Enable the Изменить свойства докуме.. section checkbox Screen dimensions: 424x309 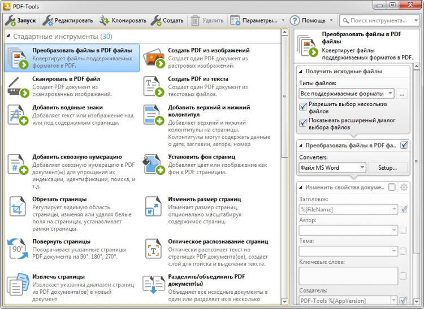(x=392, y=187)
